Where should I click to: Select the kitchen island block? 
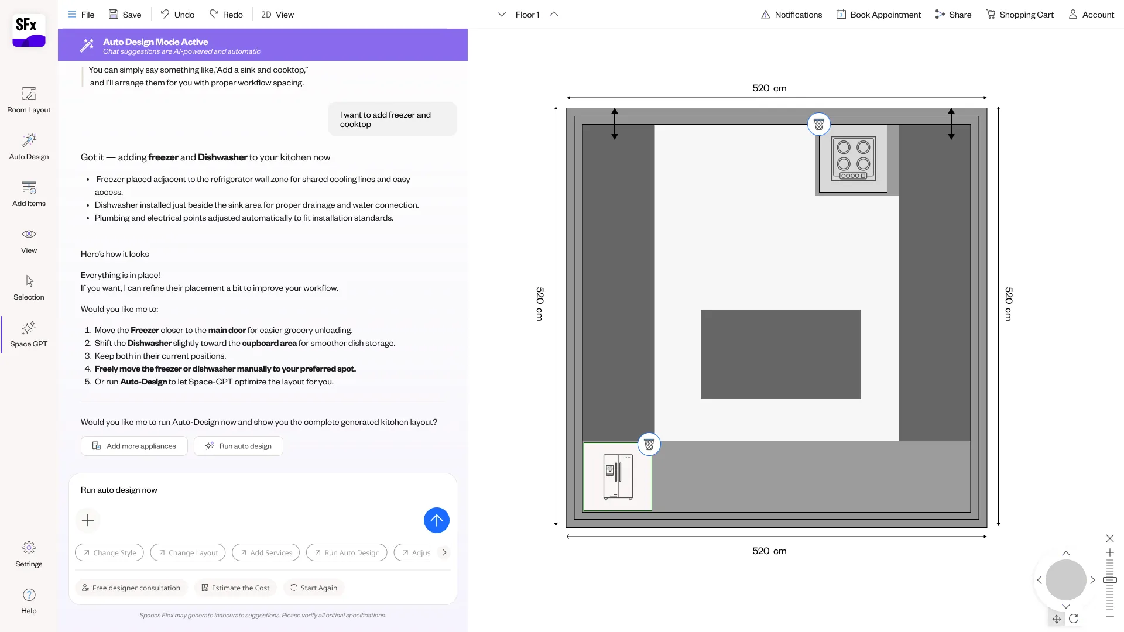780,355
